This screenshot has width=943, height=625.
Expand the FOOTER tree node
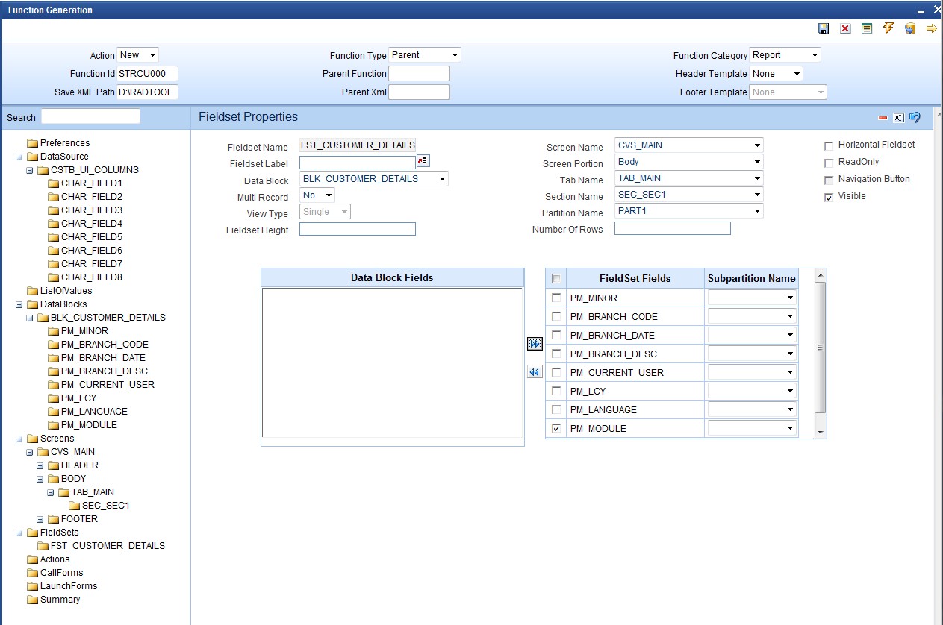click(x=40, y=519)
